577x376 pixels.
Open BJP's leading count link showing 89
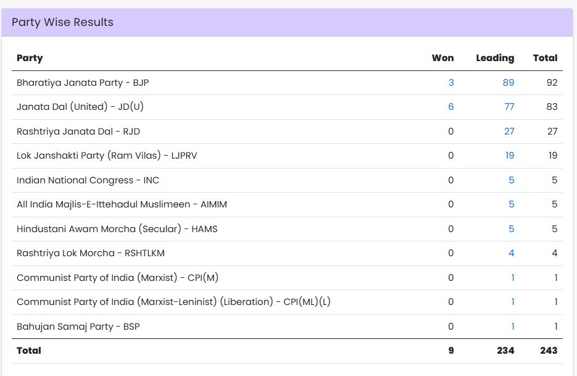509,83
